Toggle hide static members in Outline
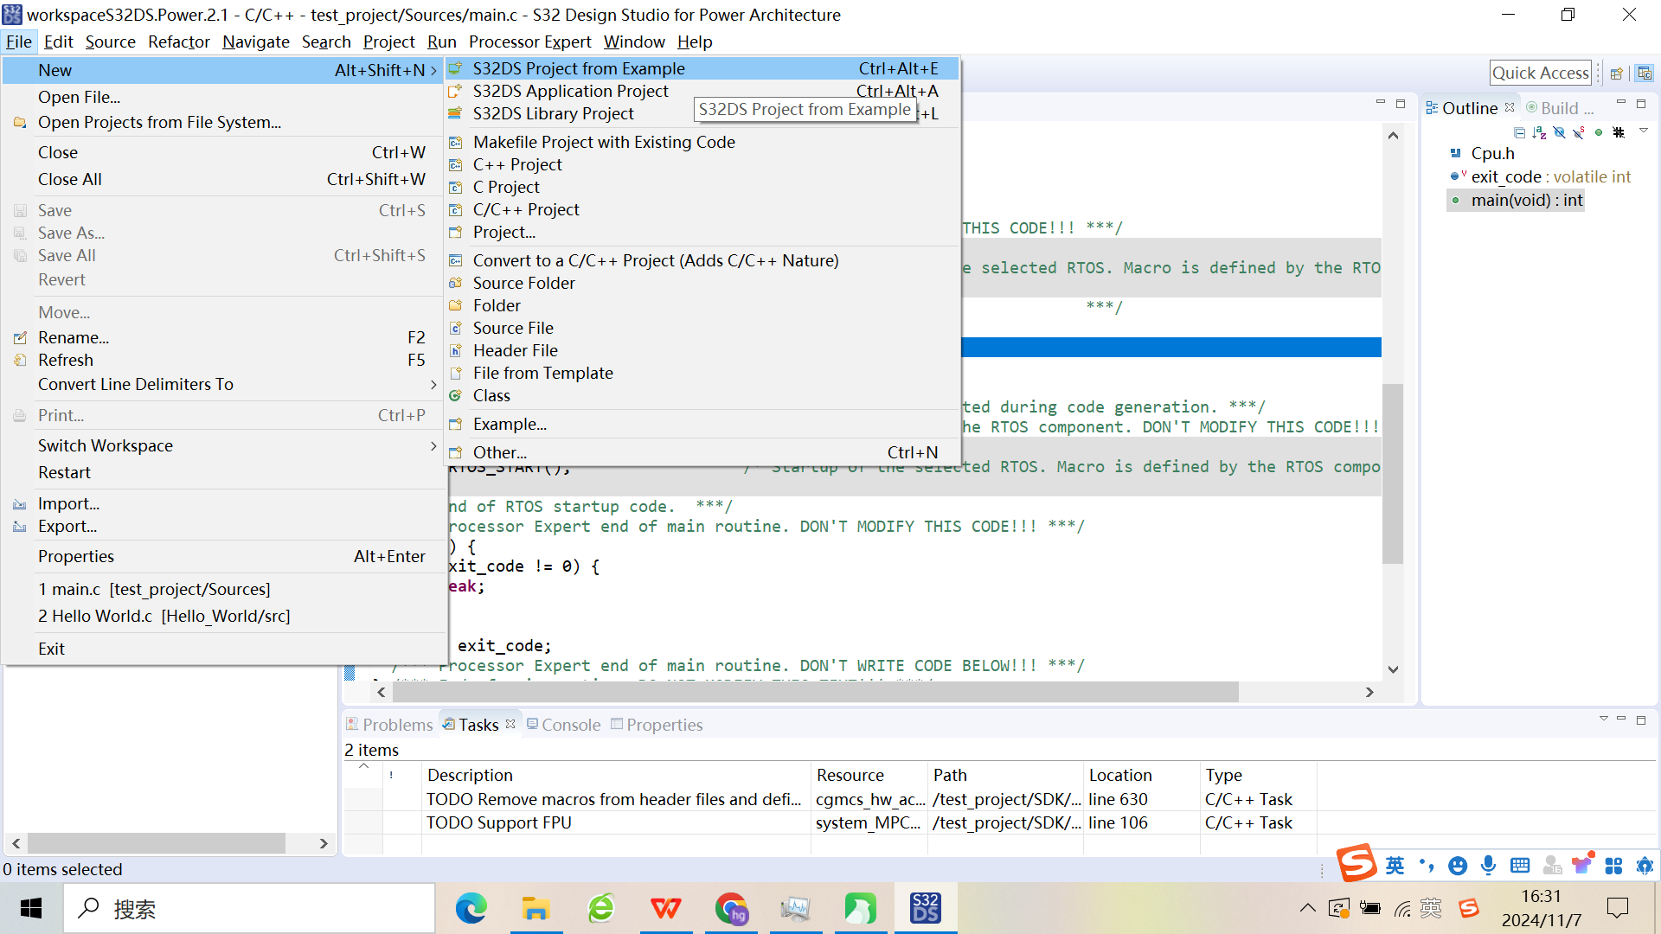1661x934 pixels. point(1579,132)
